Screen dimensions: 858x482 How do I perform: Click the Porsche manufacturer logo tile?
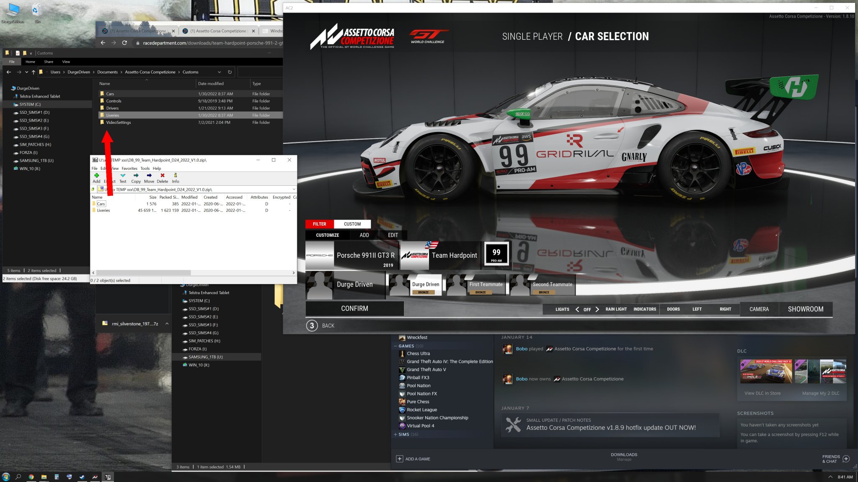320,255
